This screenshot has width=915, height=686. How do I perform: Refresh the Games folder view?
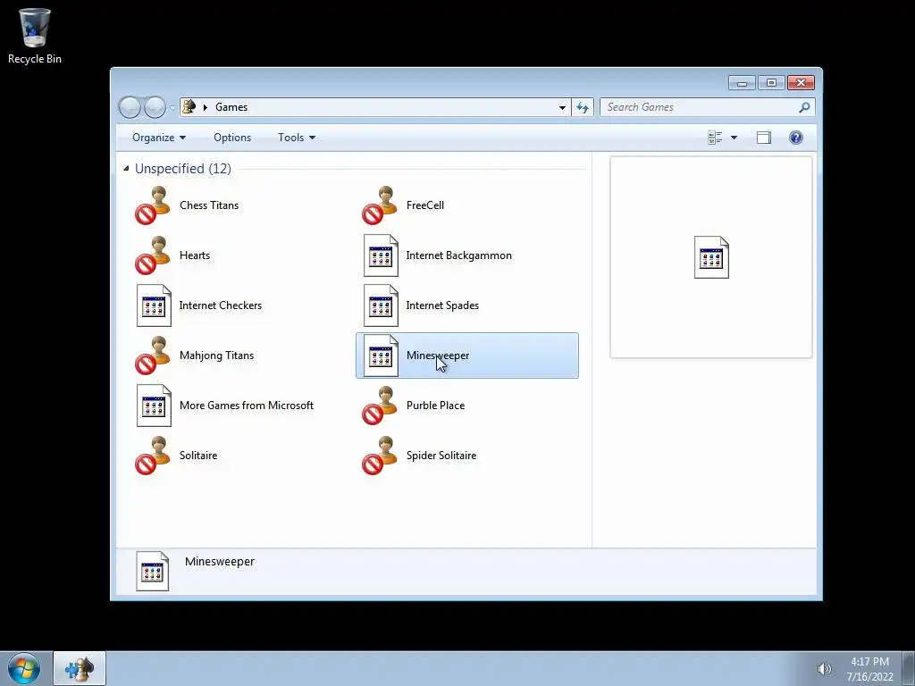pos(583,107)
